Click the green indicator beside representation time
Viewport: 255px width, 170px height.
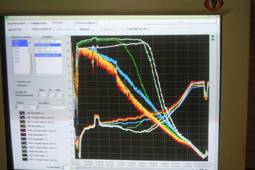coord(63,95)
